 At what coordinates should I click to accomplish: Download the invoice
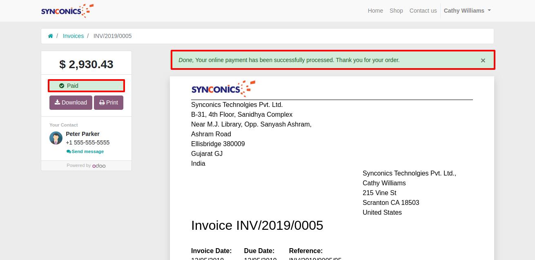click(71, 102)
